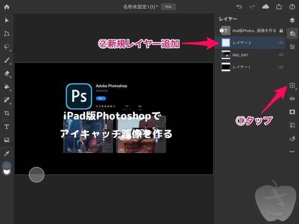Click the レイヤー panel heading
The image size is (299, 224).
pyautogui.click(x=228, y=19)
